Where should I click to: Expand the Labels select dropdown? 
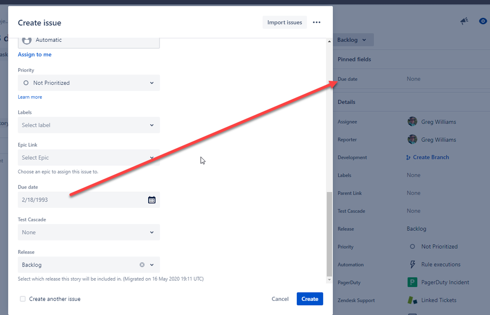tap(89, 125)
